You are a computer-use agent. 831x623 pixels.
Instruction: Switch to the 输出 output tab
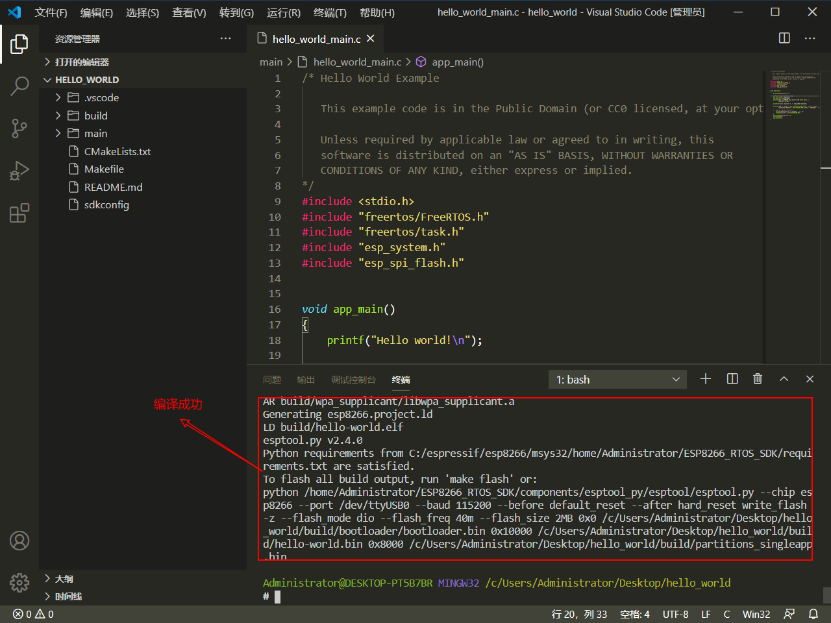[306, 380]
